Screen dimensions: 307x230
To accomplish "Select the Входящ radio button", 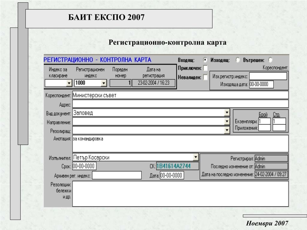I will click(x=205, y=60).
